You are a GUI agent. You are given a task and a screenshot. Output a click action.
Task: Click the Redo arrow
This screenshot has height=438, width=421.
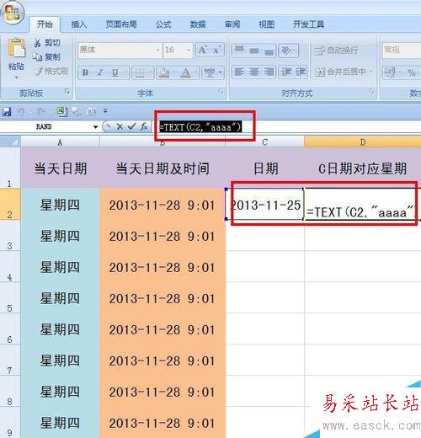click(x=41, y=111)
